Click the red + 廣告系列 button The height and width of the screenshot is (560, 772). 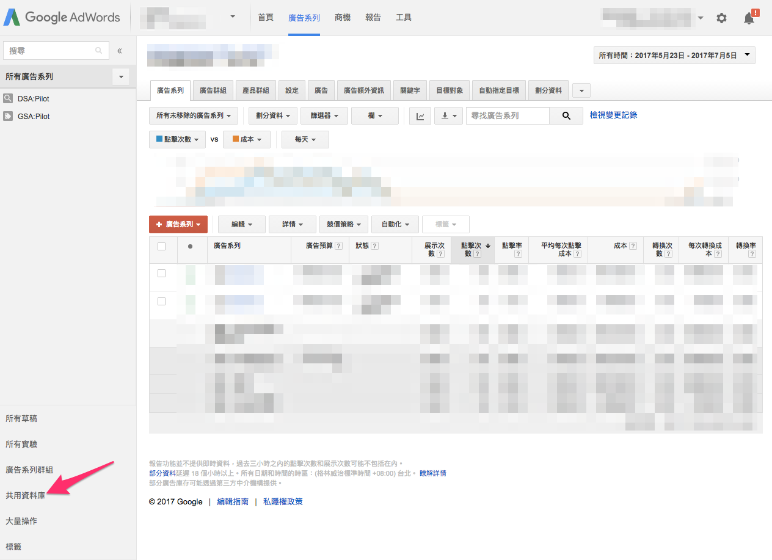[x=178, y=224]
